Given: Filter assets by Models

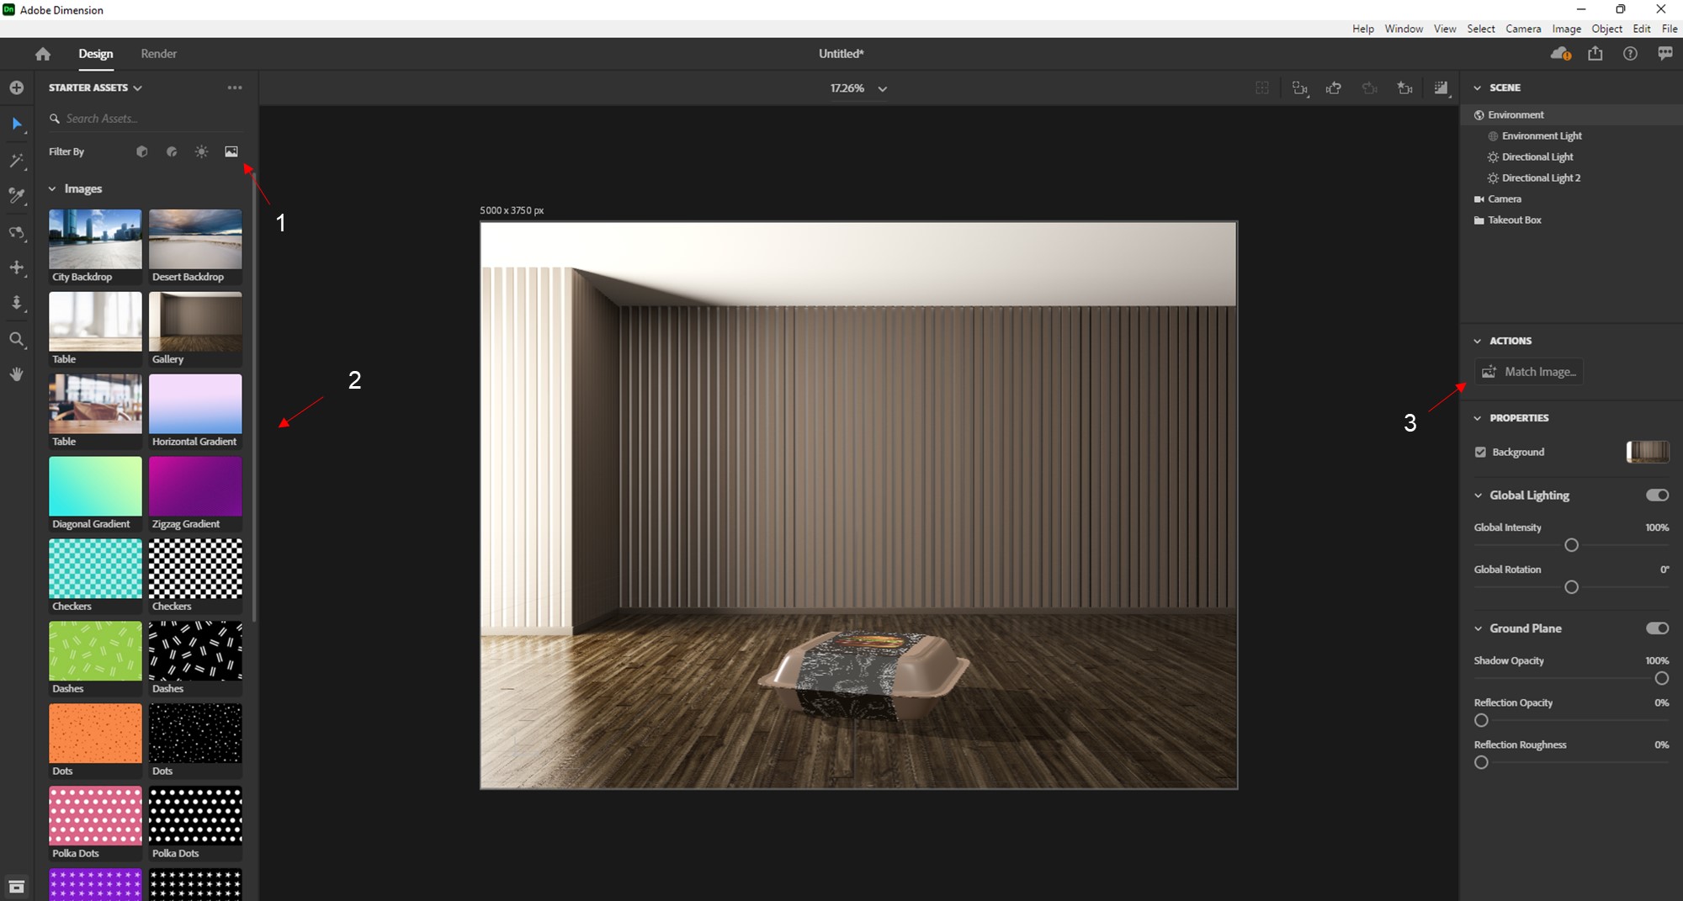Looking at the screenshot, I should tap(142, 151).
